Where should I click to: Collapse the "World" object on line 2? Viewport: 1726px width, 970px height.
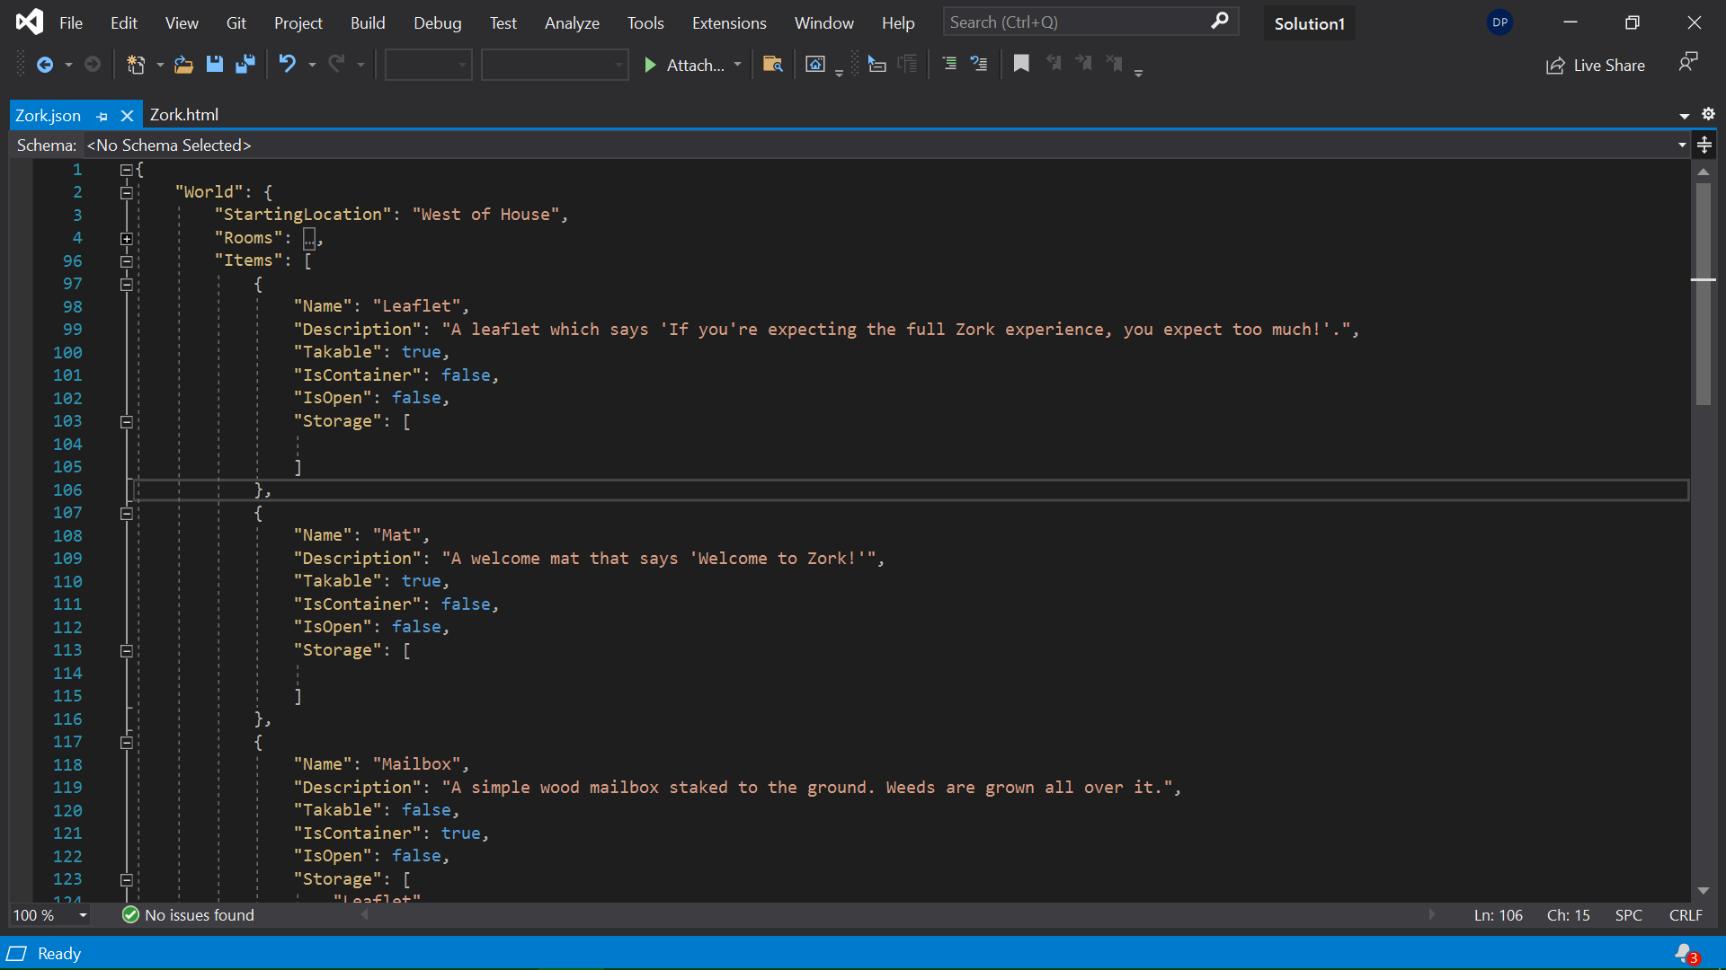click(127, 192)
